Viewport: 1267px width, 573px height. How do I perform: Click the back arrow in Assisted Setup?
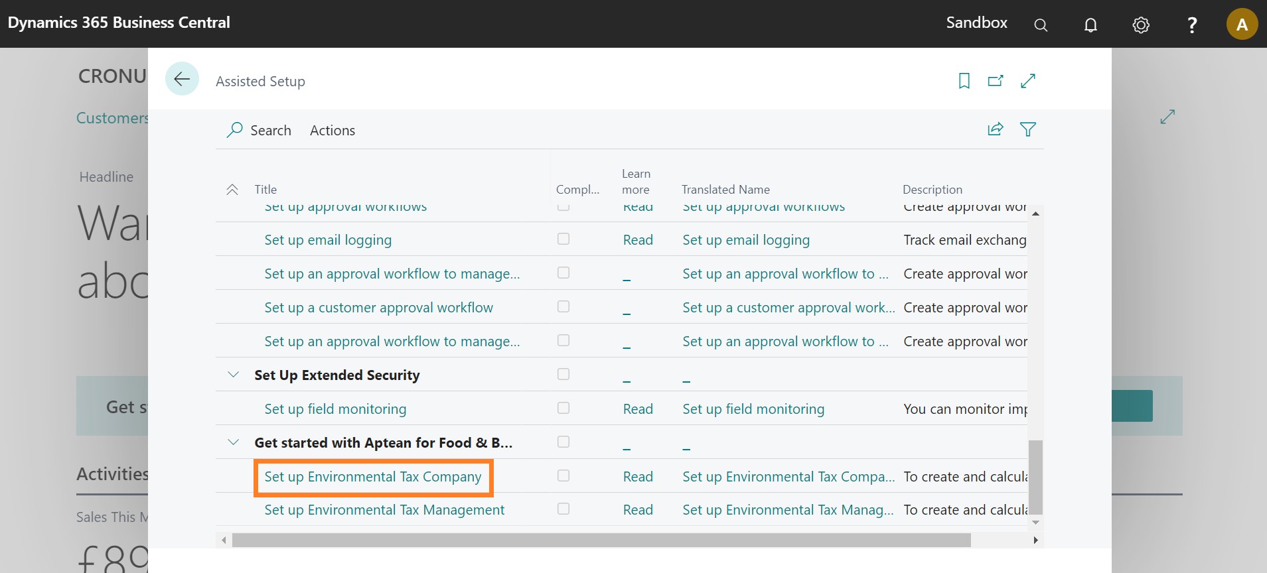tap(182, 79)
